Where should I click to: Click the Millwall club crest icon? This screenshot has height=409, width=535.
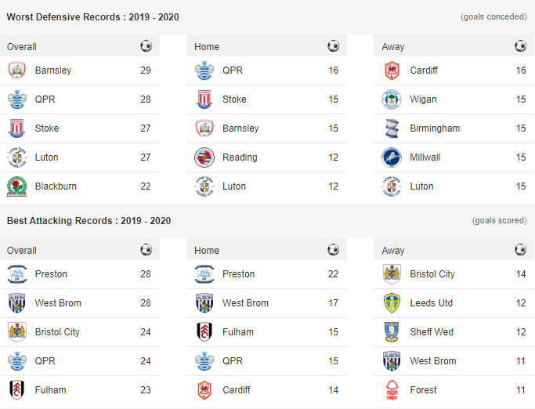point(392,157)
